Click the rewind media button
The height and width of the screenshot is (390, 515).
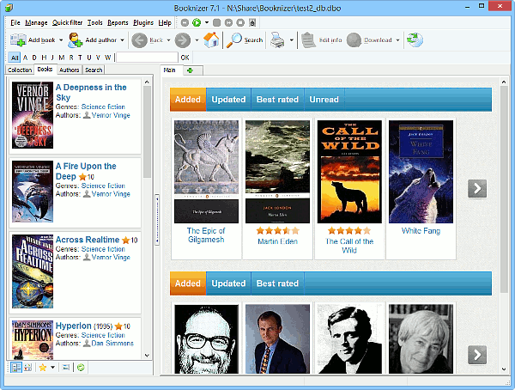coord(185,22)
